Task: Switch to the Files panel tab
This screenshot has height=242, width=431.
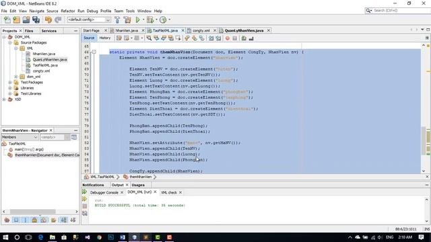Action: (x=28, y=31)
